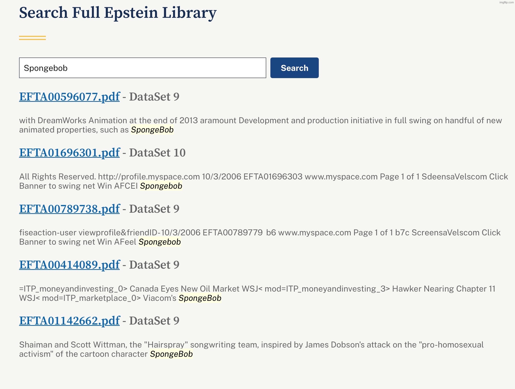Screen dimensions: 515x389
Task: Click highlighted SpongeBob in the DreamWorks snippet
Action: tap(152, 130)
